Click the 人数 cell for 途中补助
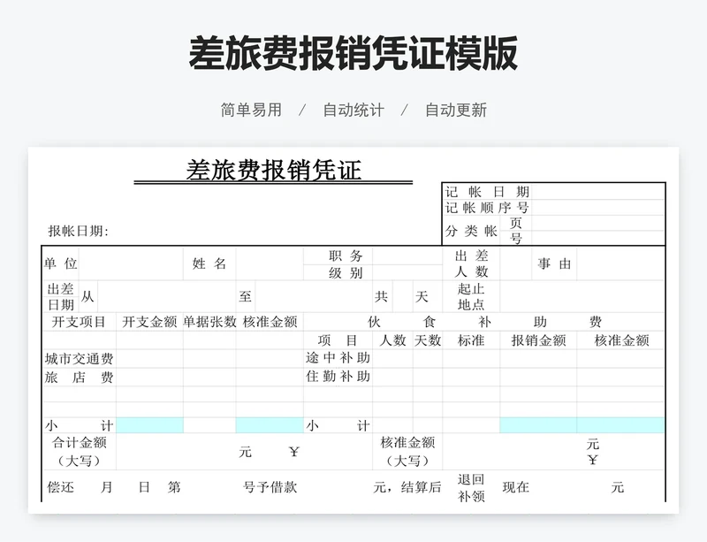Image resolution: width=707 pixels, height=542 pixels. 392,359
